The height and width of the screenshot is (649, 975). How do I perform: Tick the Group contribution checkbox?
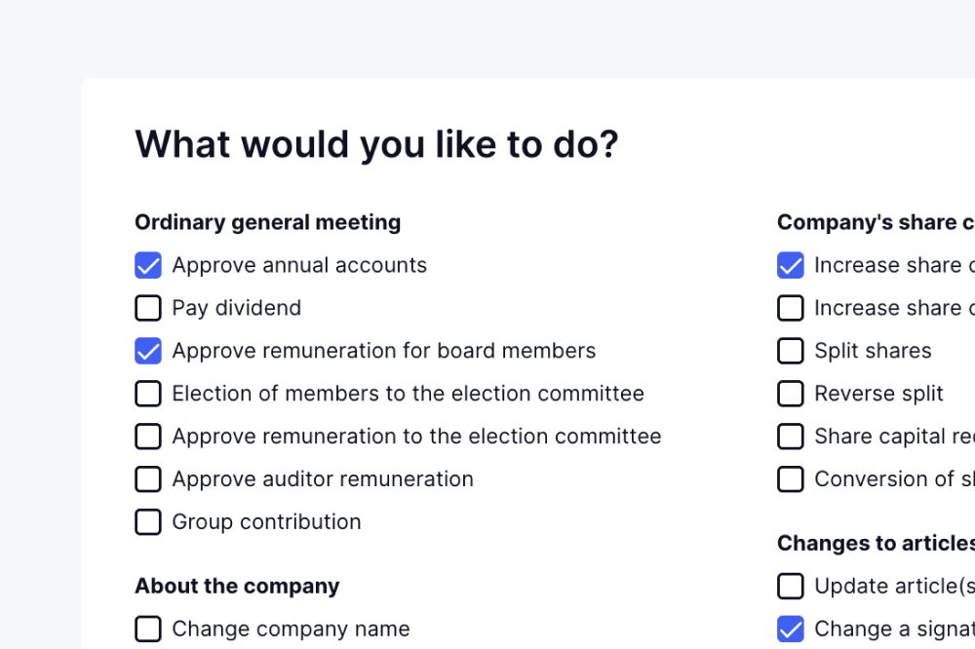148,522
